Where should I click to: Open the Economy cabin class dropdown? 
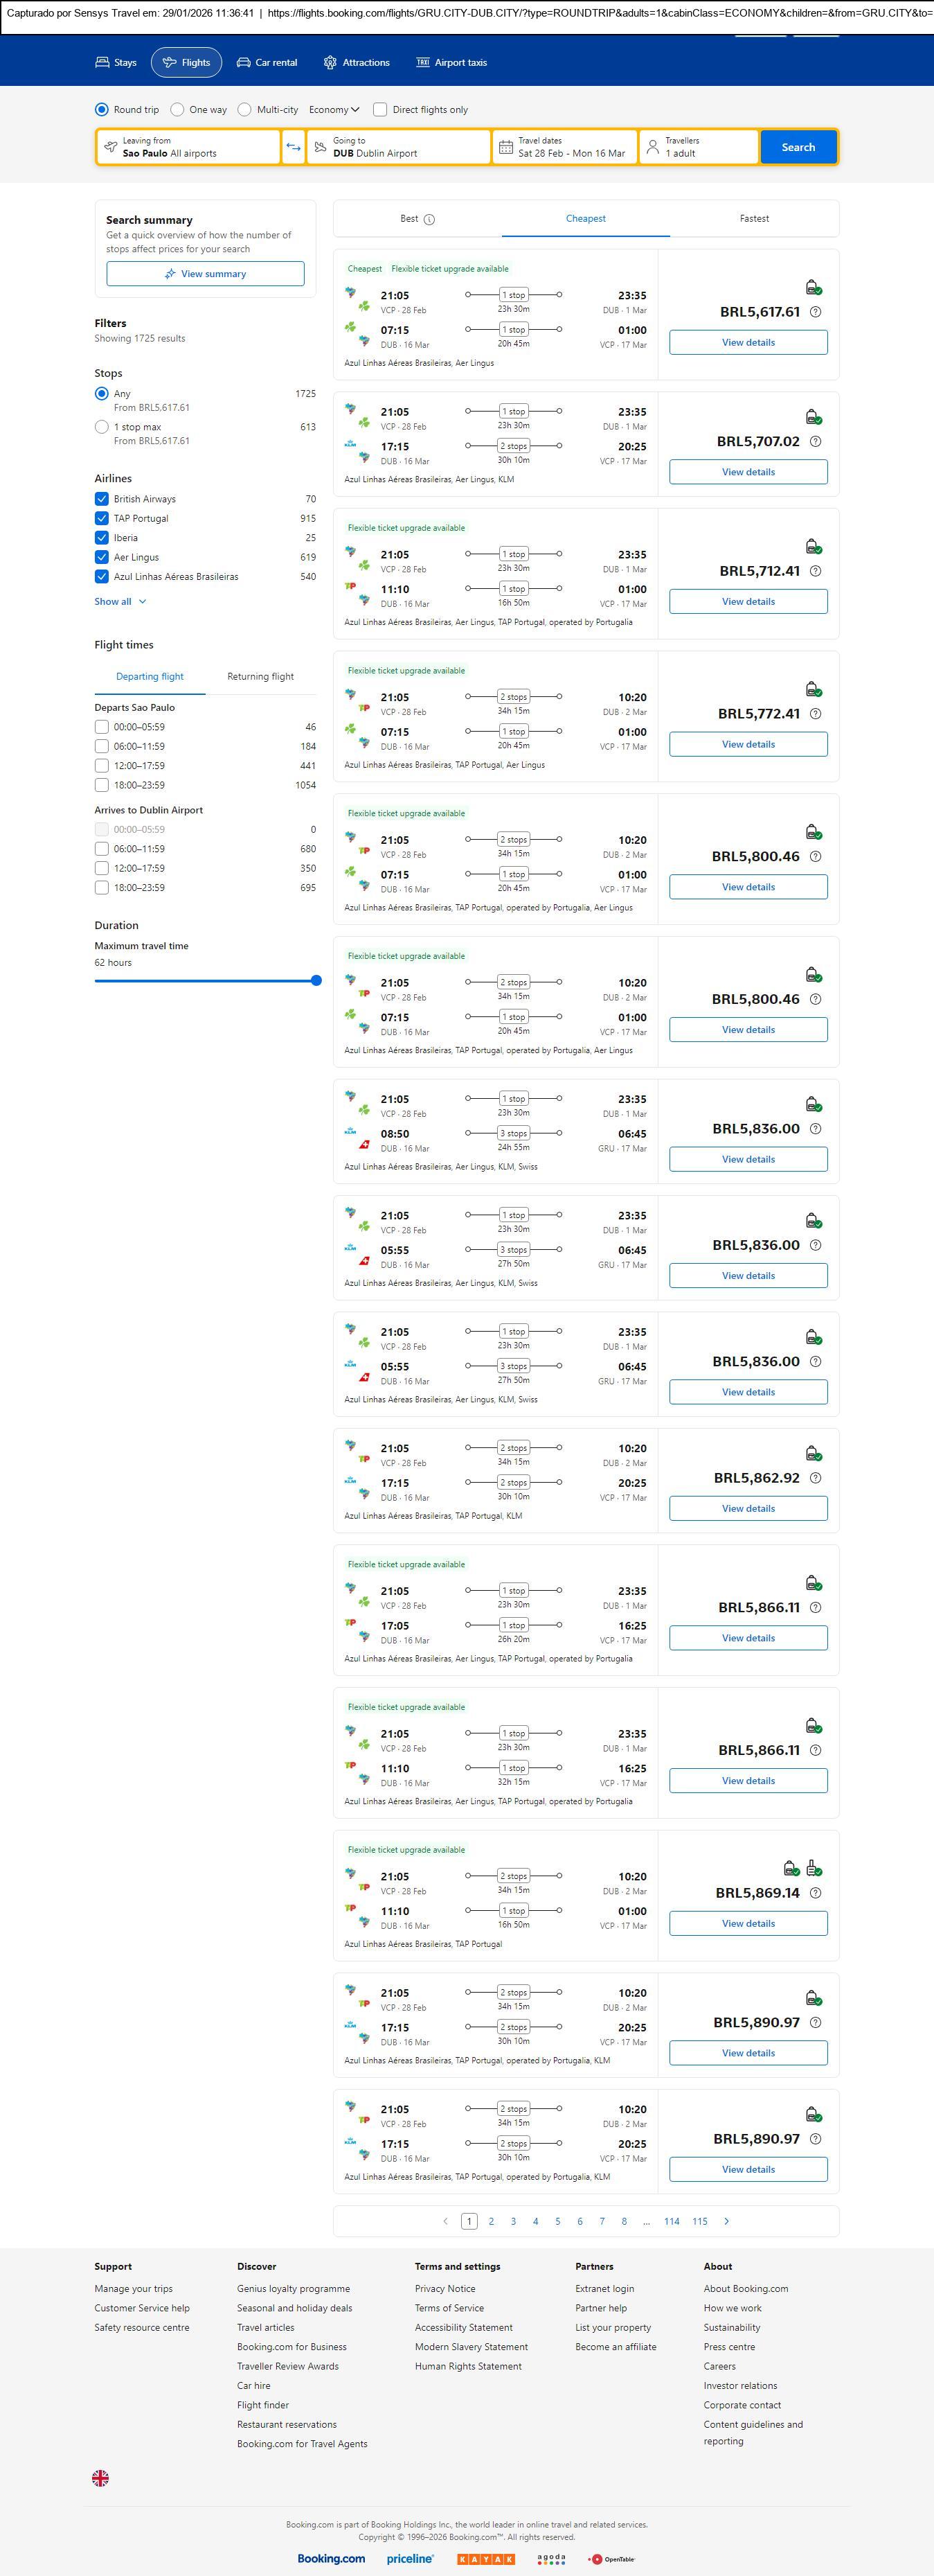point(334,110)
